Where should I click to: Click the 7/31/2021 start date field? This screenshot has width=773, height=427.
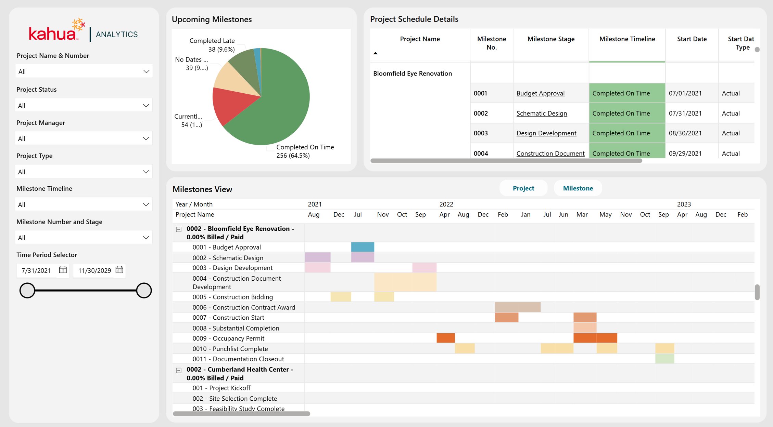[x=36, y=270]
